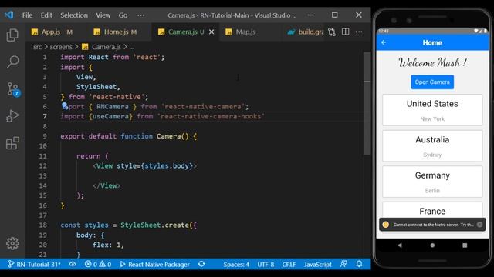This screenshot has width=494, height=277.
Task: Tap Android back navigation triangle
Action: pos(400,245)
